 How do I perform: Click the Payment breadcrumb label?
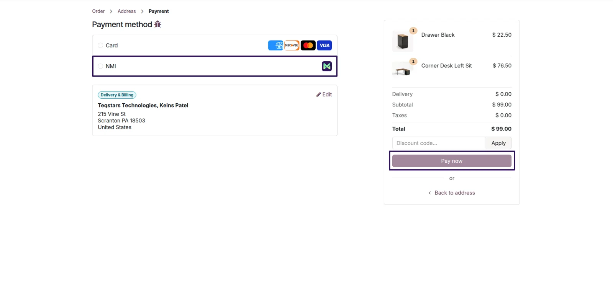(x=159, y=11)
